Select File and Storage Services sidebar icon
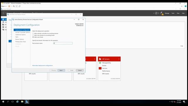 pyautogui.click(x=3, y=29)
